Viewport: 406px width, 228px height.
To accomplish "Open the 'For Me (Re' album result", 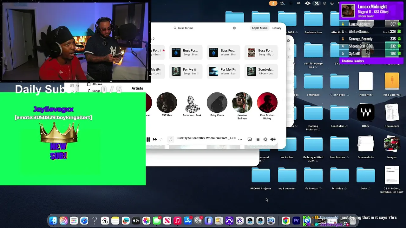I will pos(224,71).
